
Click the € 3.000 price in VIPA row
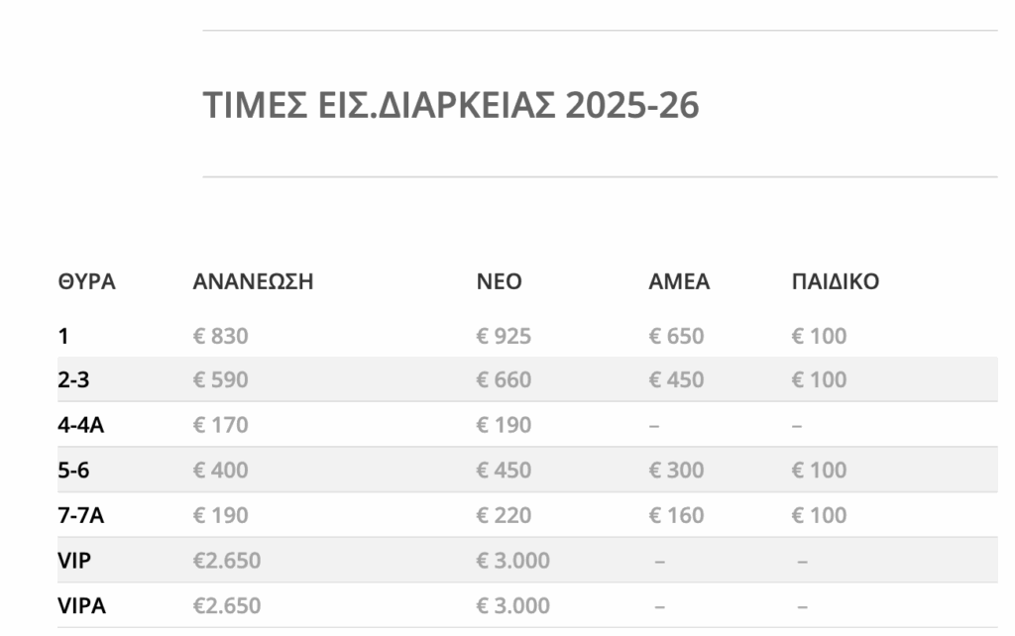tap(513, 605)
